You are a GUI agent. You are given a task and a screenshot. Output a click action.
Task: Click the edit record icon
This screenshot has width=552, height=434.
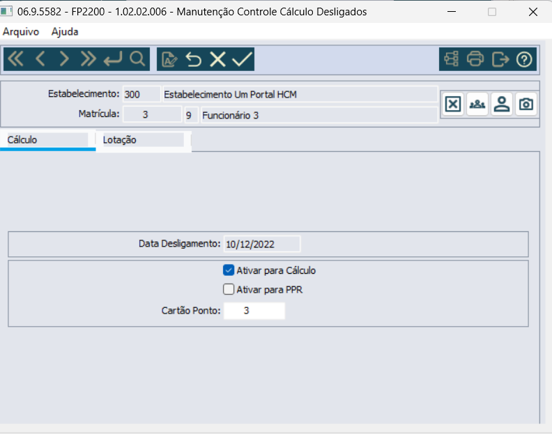pyautogui.click(x=169, y=59)
